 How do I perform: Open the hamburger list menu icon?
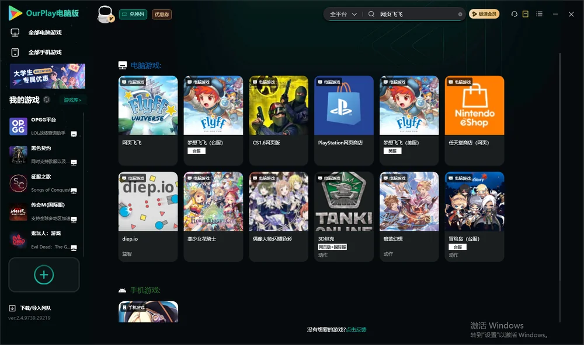pyautogui.click(x=539, y=14)
